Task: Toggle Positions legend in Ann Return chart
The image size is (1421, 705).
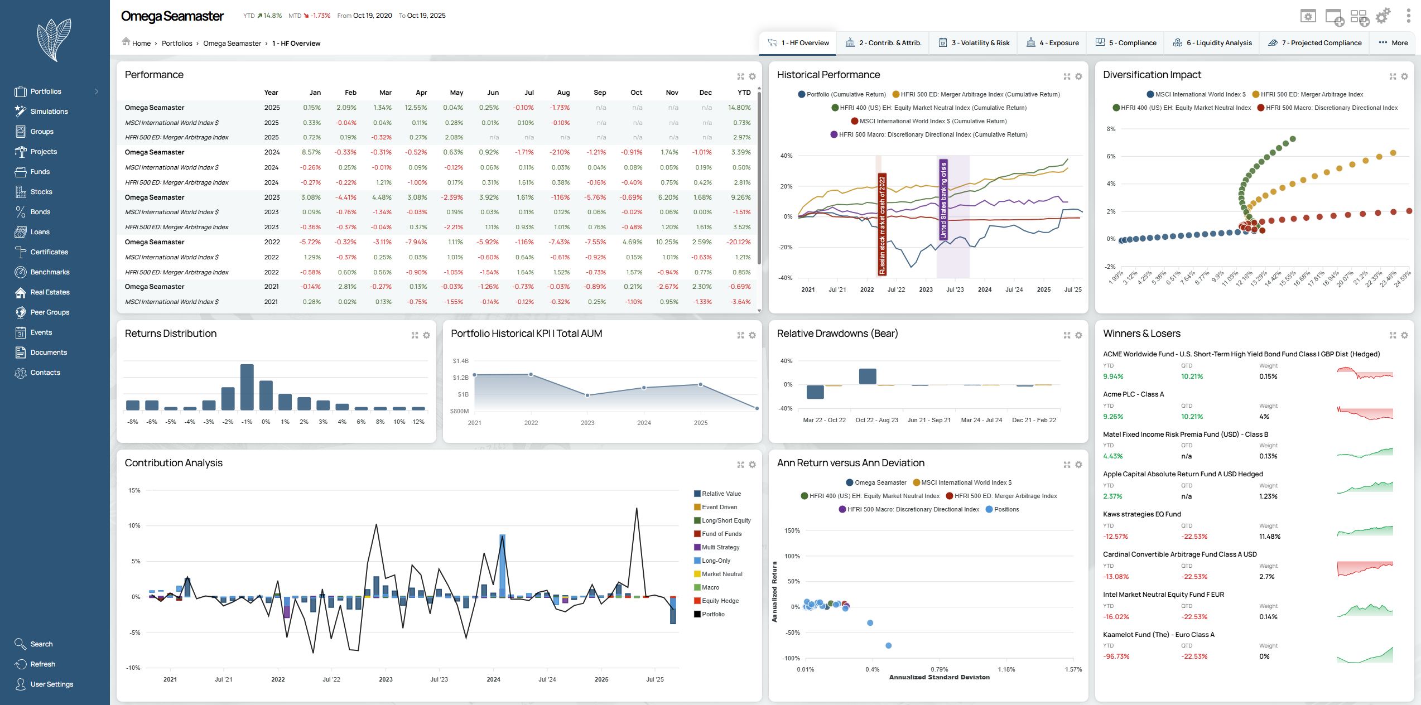Action: point(1006,509)
